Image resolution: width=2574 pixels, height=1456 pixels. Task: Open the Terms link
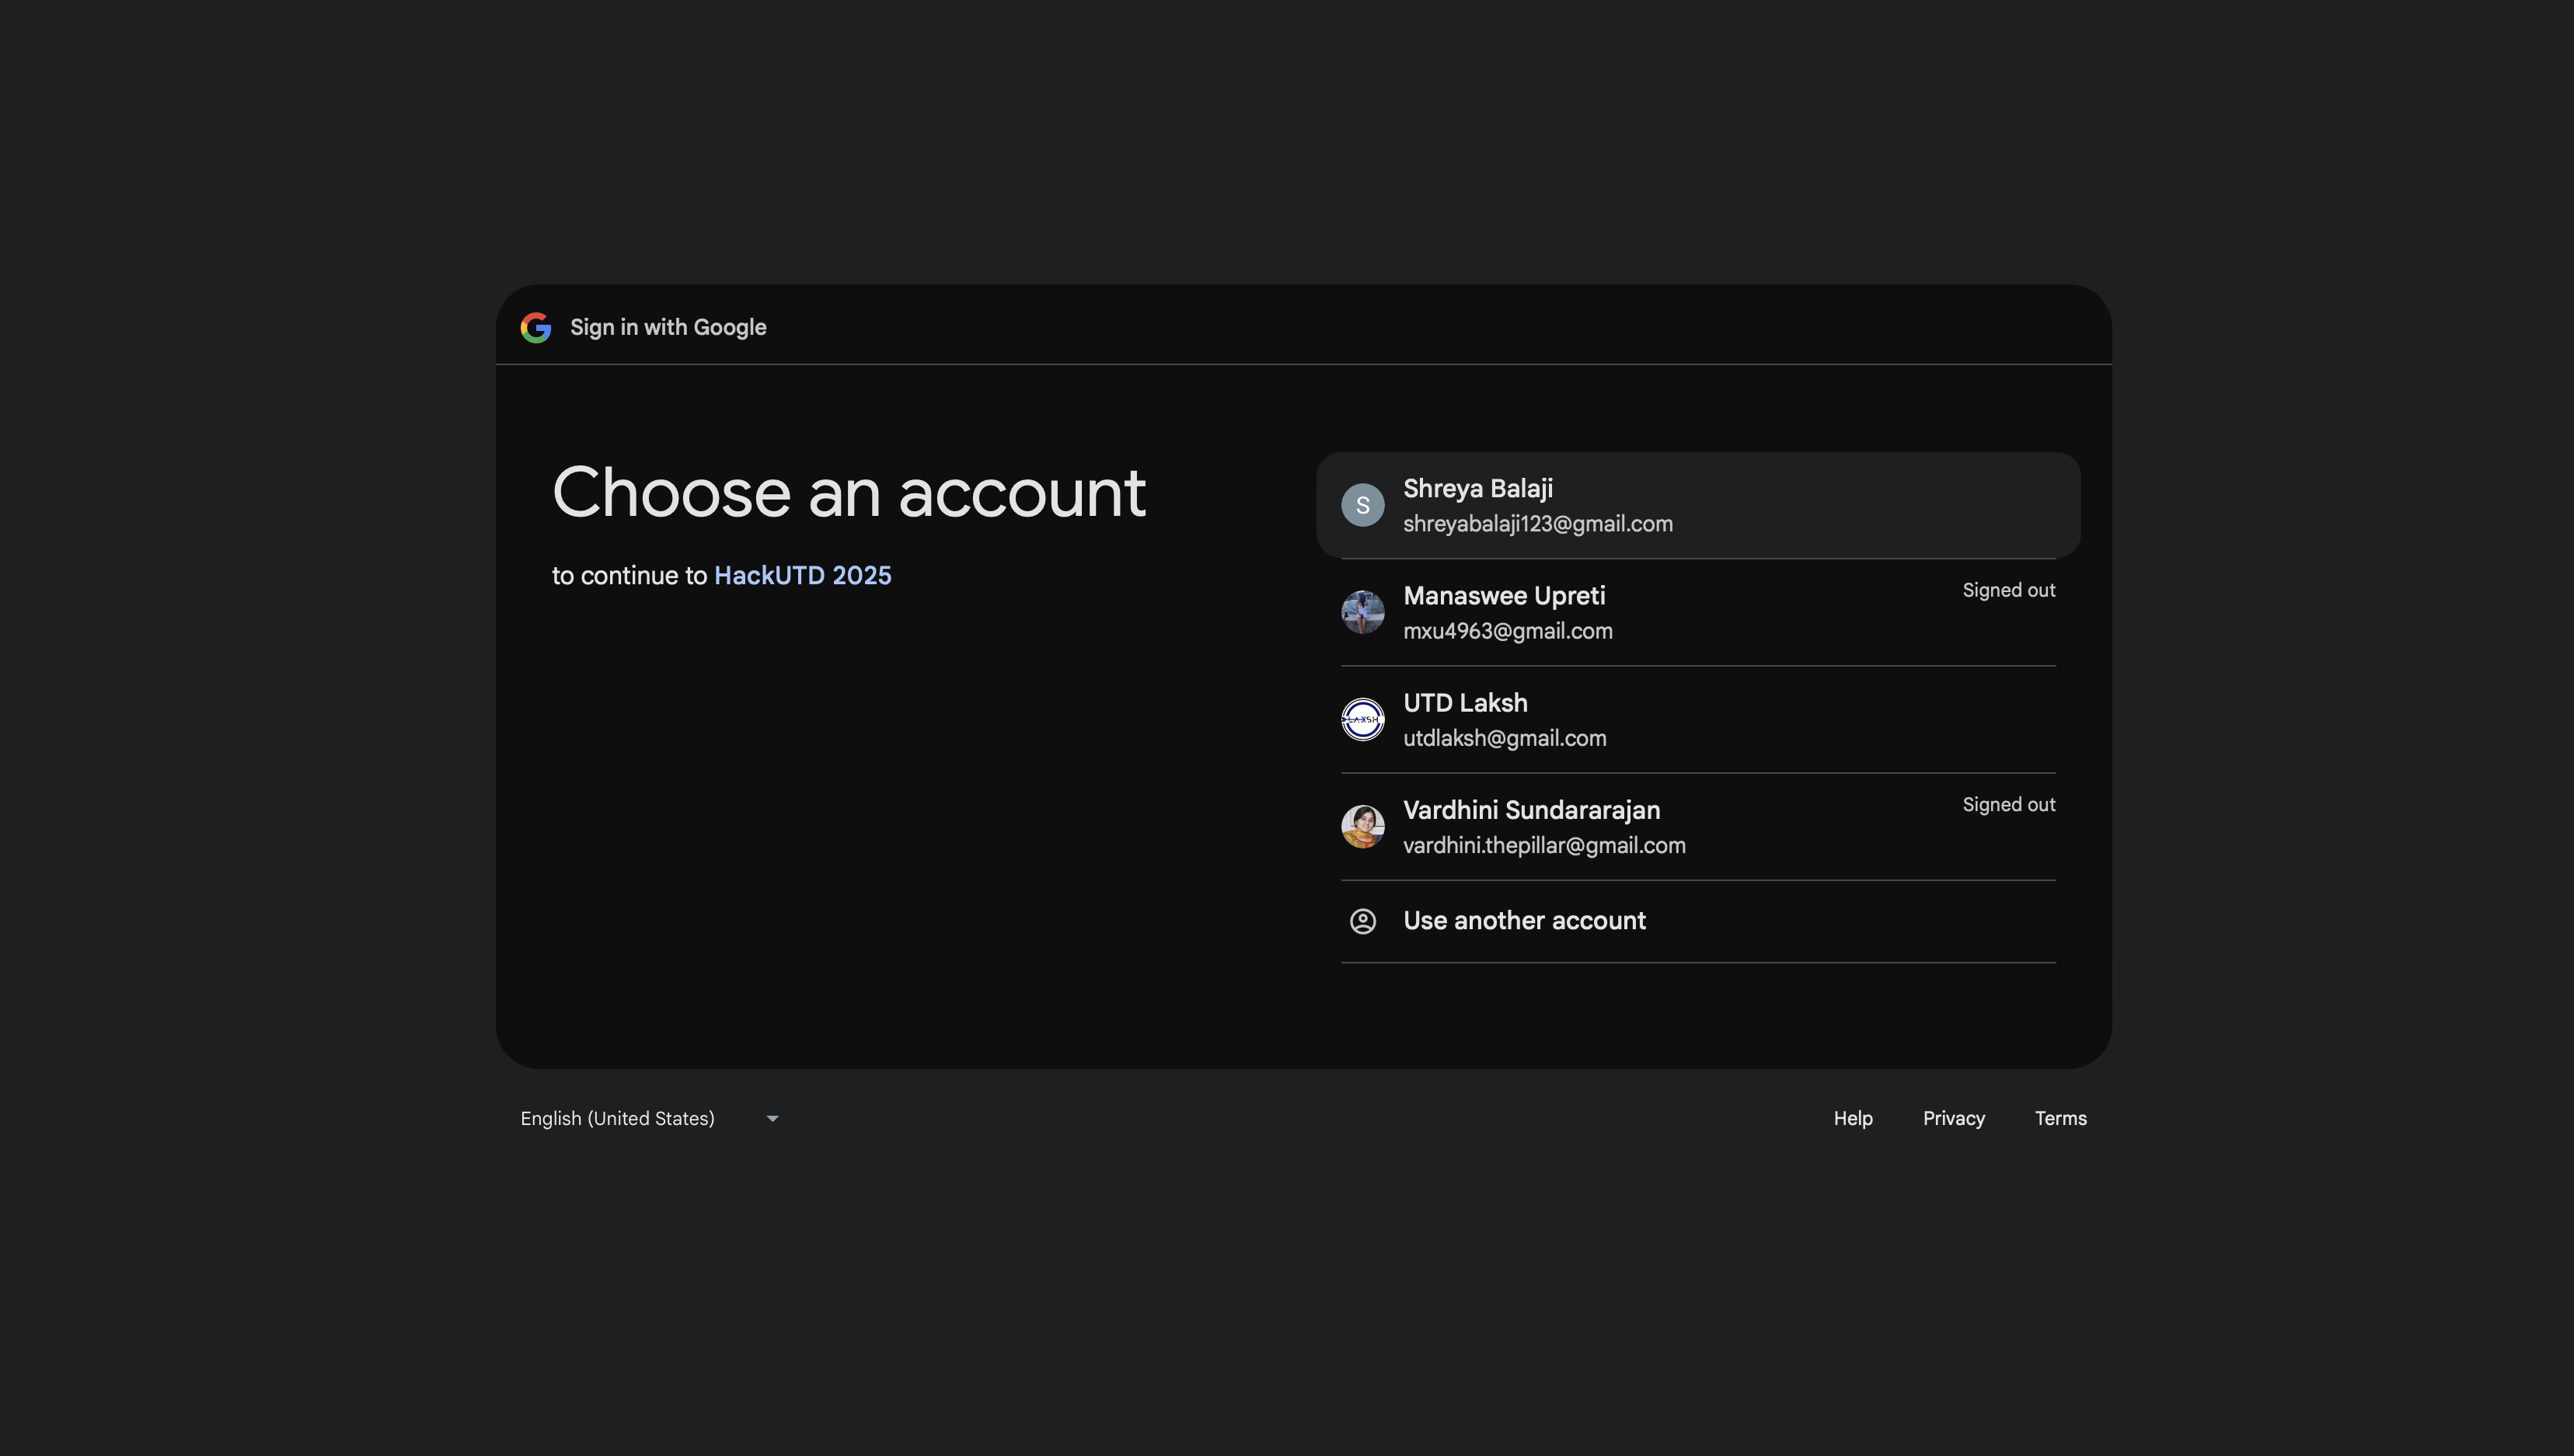(x=2060, y=1118)
